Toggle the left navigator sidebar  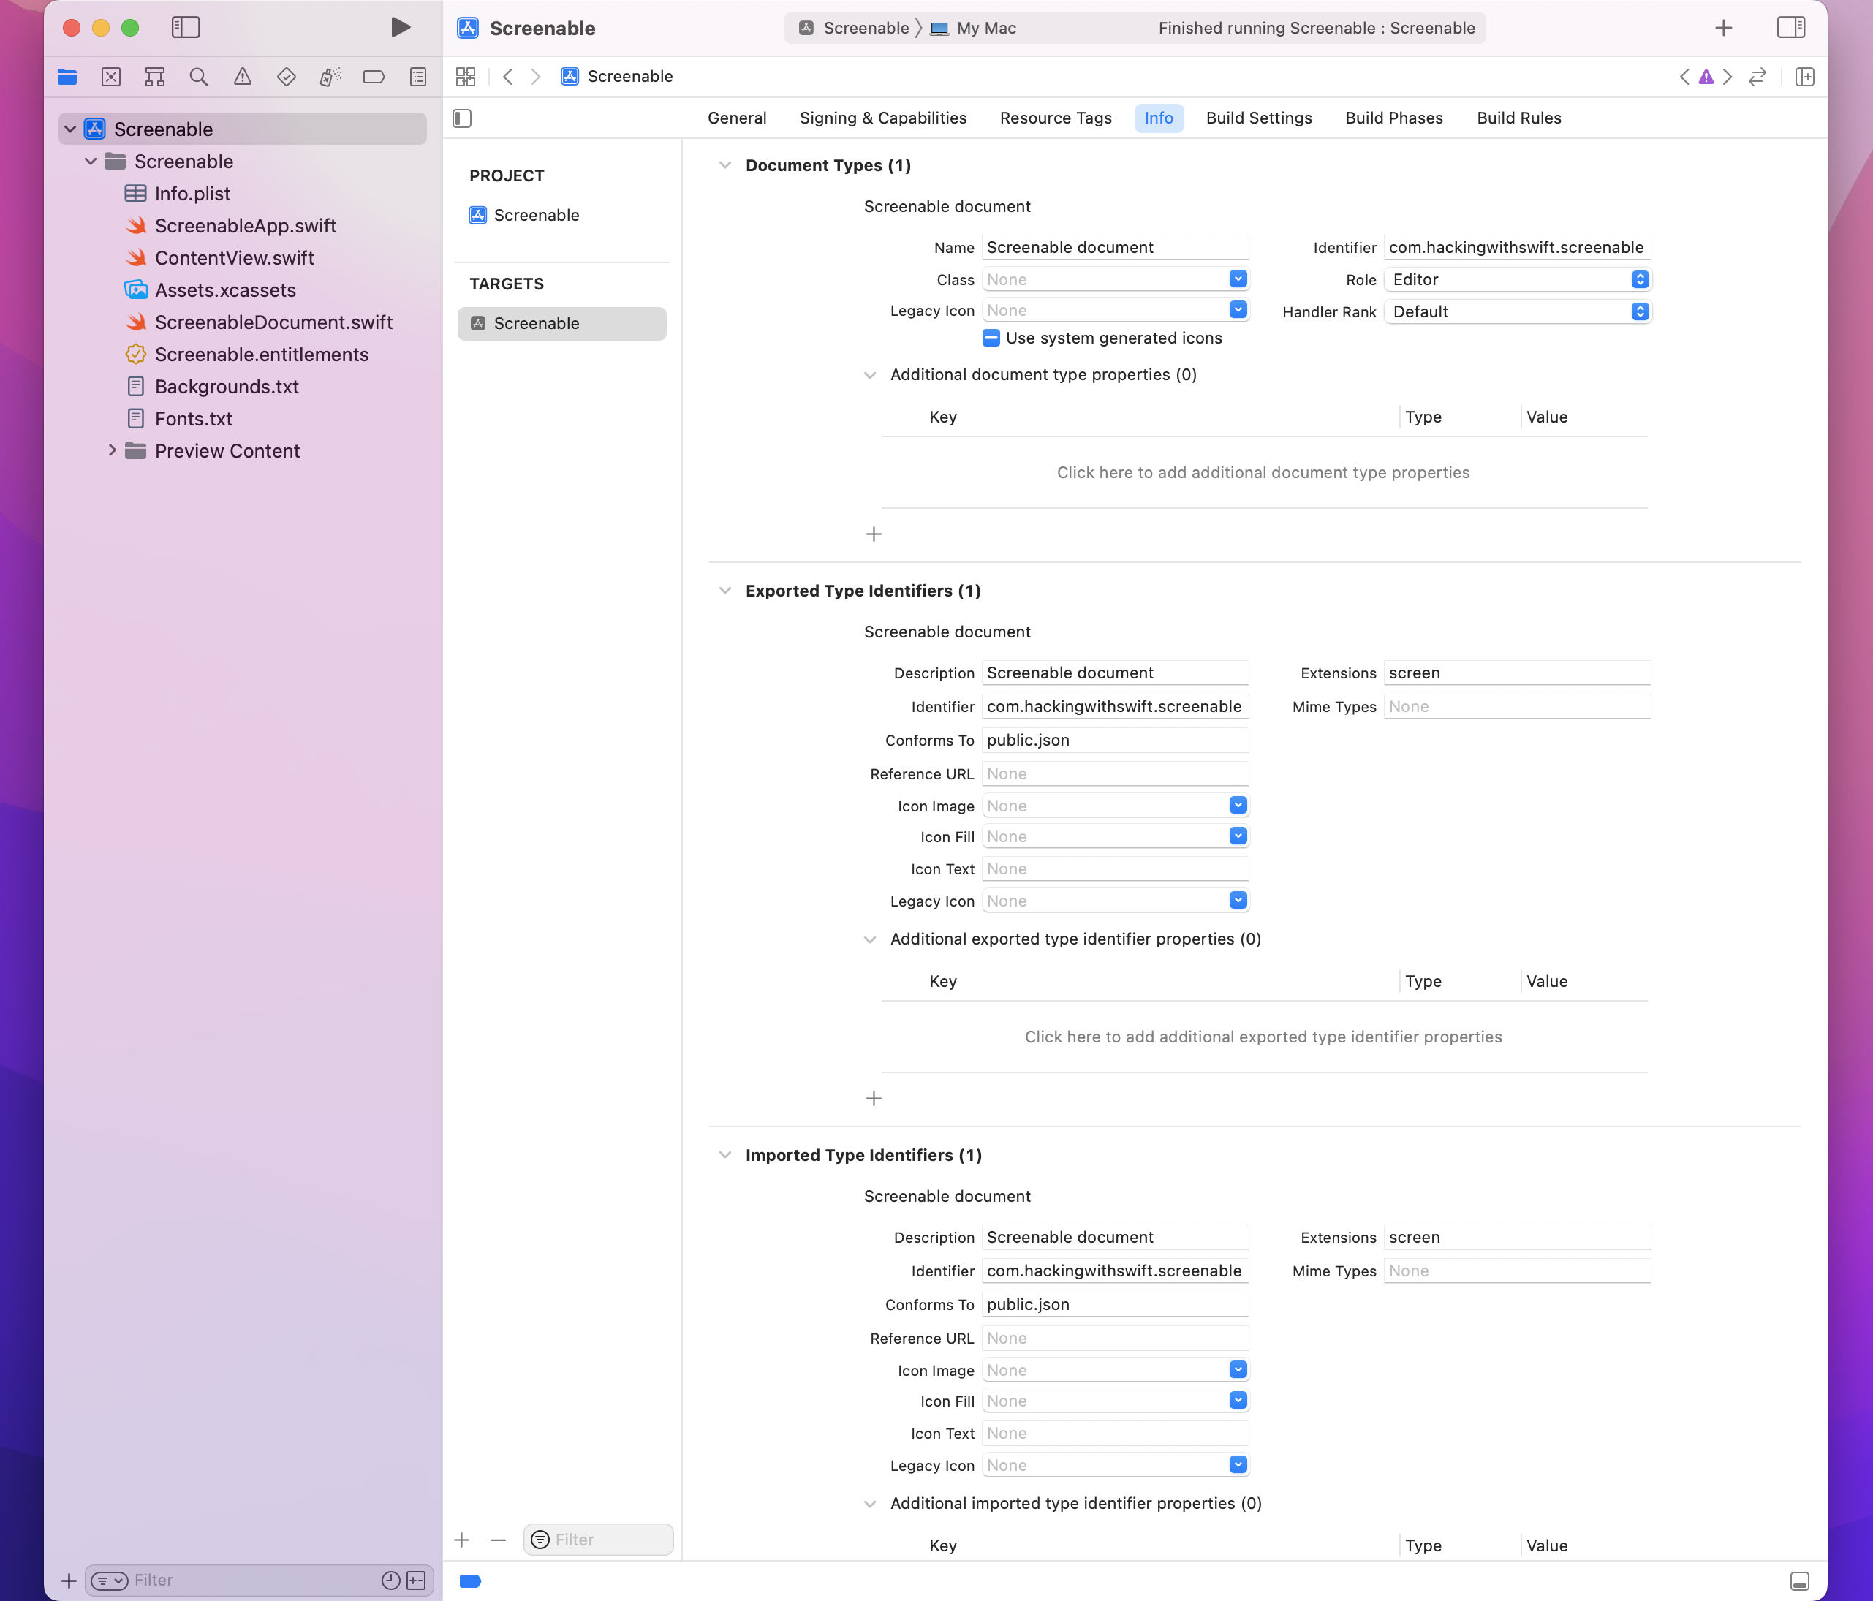click(186, 27)
